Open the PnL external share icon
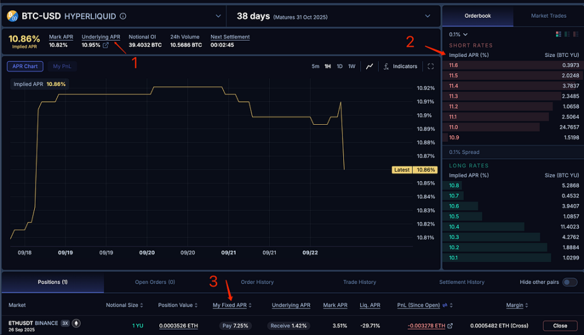Screen dimensions: 584x335 [x=450, y=326]
